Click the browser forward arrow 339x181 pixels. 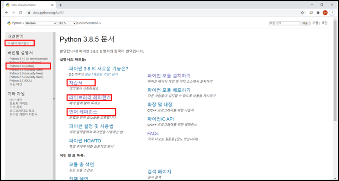point(14,13)
